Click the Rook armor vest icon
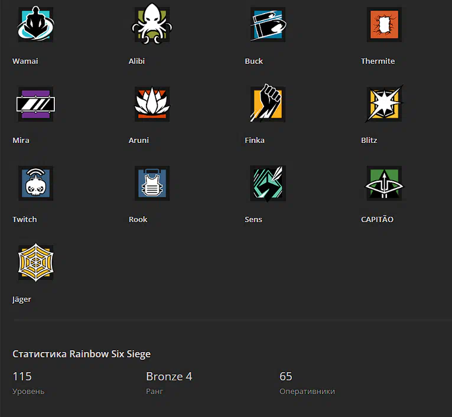 pyautogui.click(x=152, y=183)
